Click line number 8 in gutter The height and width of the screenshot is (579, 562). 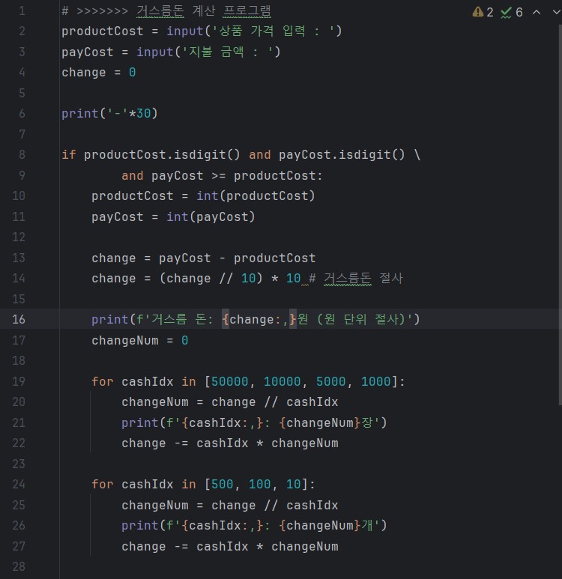[22, 154]
